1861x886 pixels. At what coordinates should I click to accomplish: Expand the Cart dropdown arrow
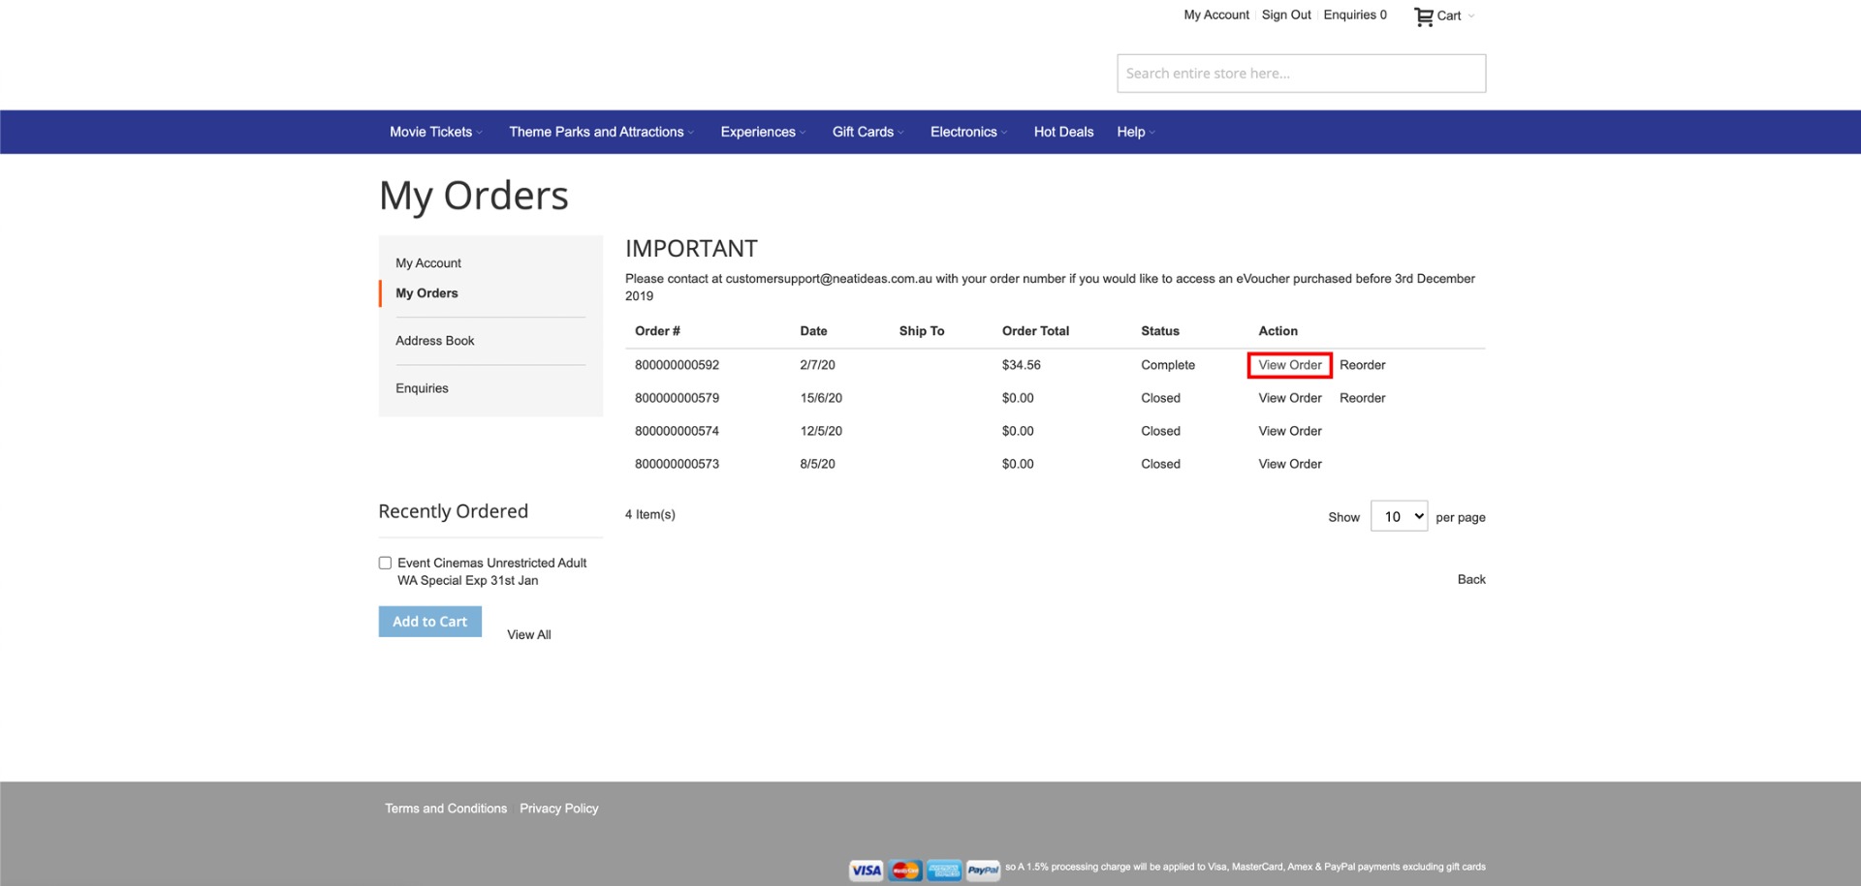(1471, 15)
